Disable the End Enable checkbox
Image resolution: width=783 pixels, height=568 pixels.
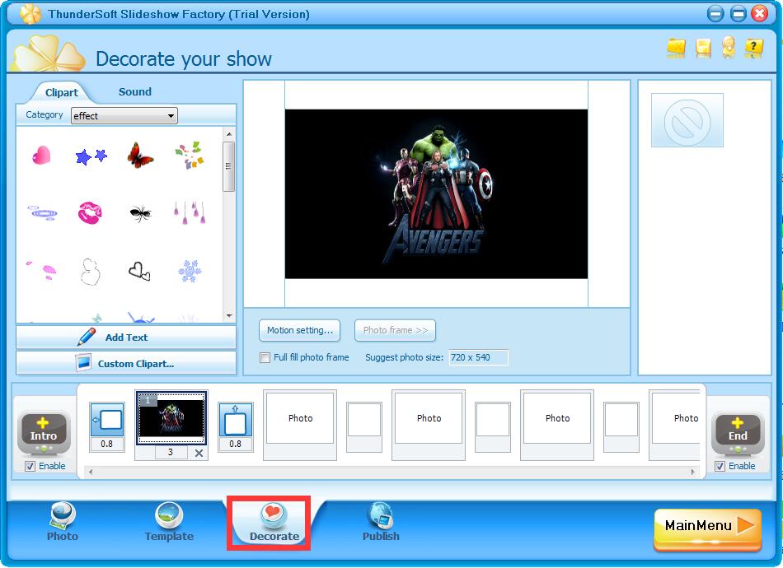click(x=720, y=466)
